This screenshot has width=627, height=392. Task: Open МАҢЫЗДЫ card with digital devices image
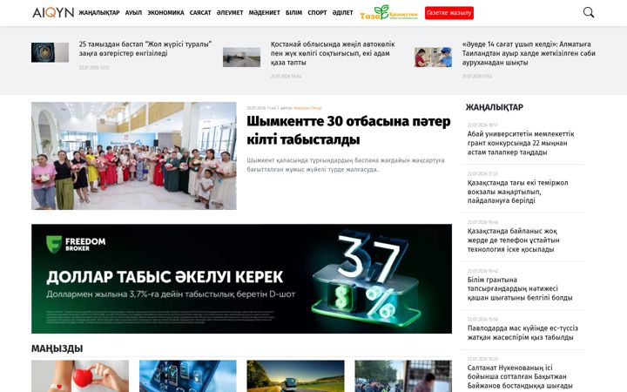[188, 376]
